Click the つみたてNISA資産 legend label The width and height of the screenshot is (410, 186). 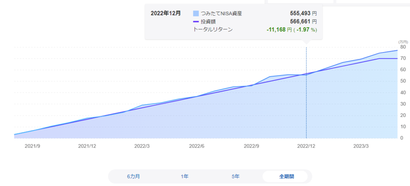221,13
